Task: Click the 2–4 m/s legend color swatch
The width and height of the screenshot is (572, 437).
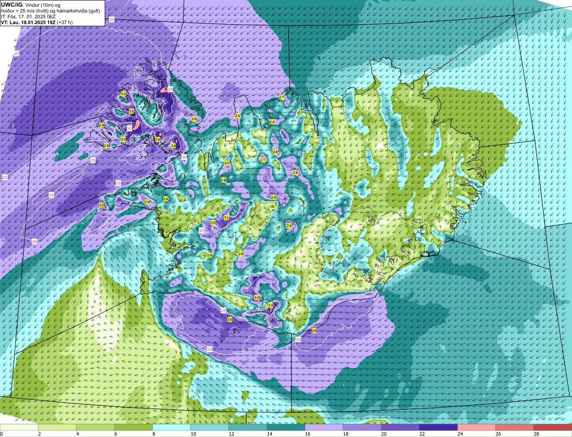Action: 57,427
